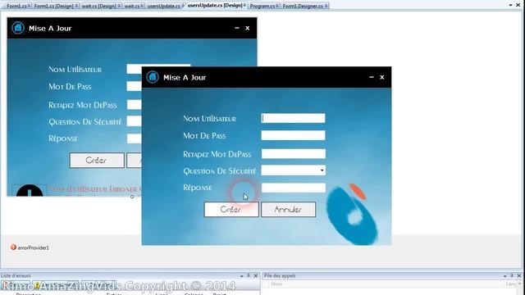Click close X on designer form title bar
525x295 pixels.
click(248, 28)
